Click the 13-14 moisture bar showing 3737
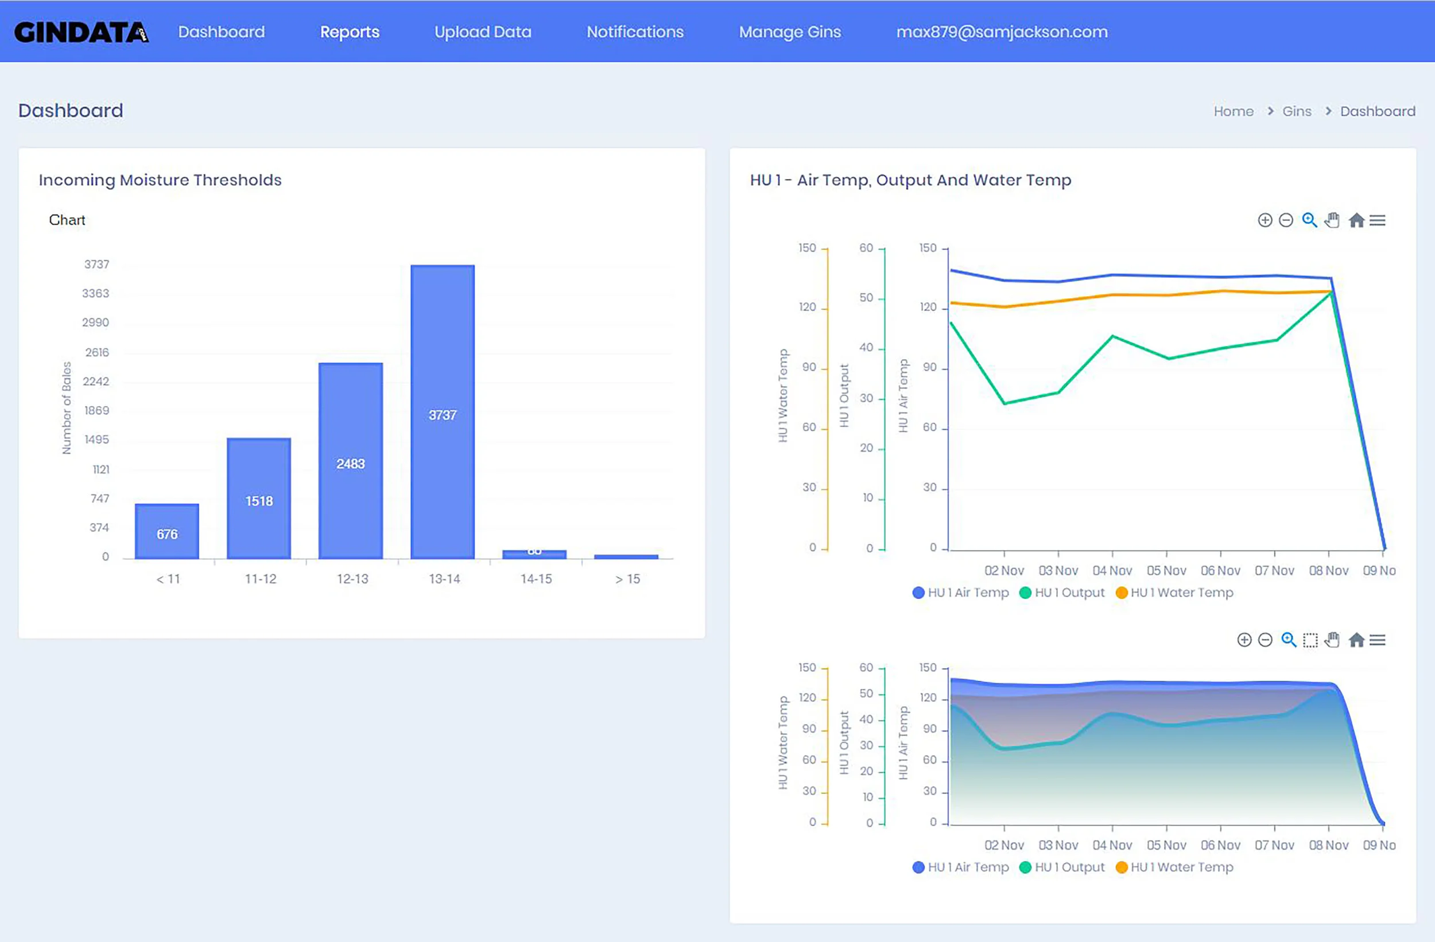This screenshot has height=942, width=1435. pos(443,412)
